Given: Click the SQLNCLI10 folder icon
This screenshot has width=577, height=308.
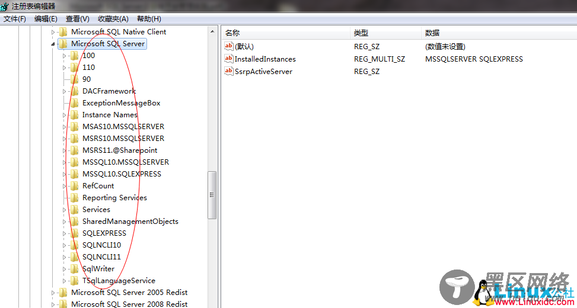Looking at the screenshot, I should coord(75,245).
